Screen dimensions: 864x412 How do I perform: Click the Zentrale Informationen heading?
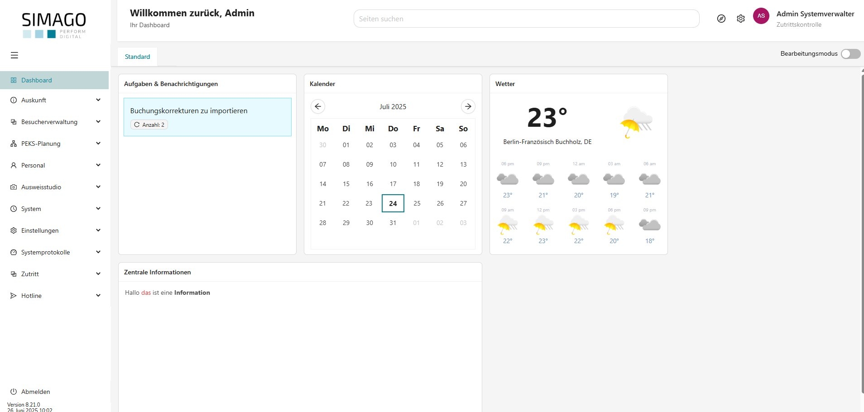tap(157, 272)
